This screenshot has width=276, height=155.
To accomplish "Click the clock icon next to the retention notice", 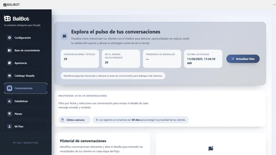I will pyautogui.click(x=97, y=120).
